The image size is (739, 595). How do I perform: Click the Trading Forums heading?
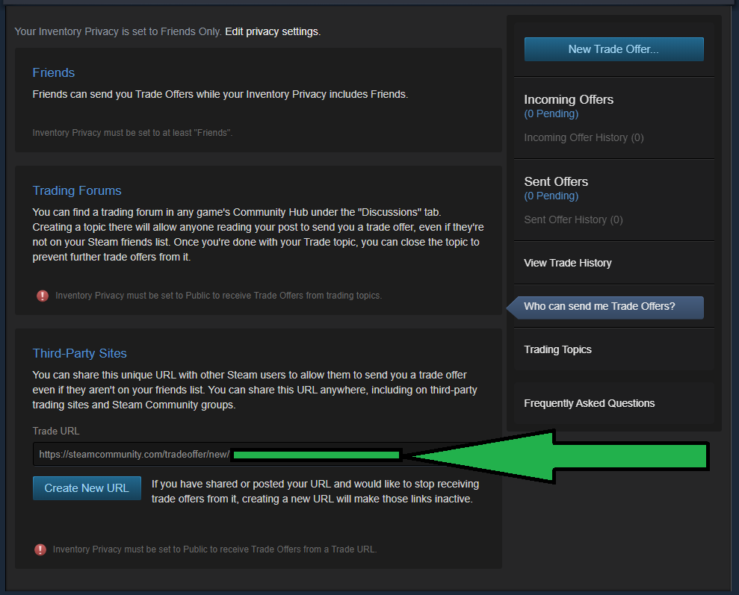(77, 190)
